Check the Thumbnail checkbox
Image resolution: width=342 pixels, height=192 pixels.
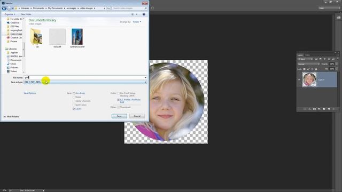click(x=119, y=107)
